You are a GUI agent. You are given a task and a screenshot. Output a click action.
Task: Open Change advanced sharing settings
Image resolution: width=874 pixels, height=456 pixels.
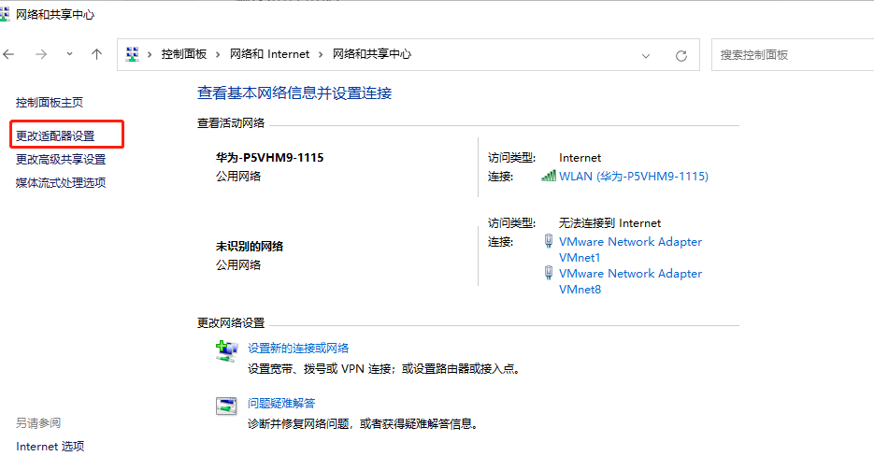61,160
